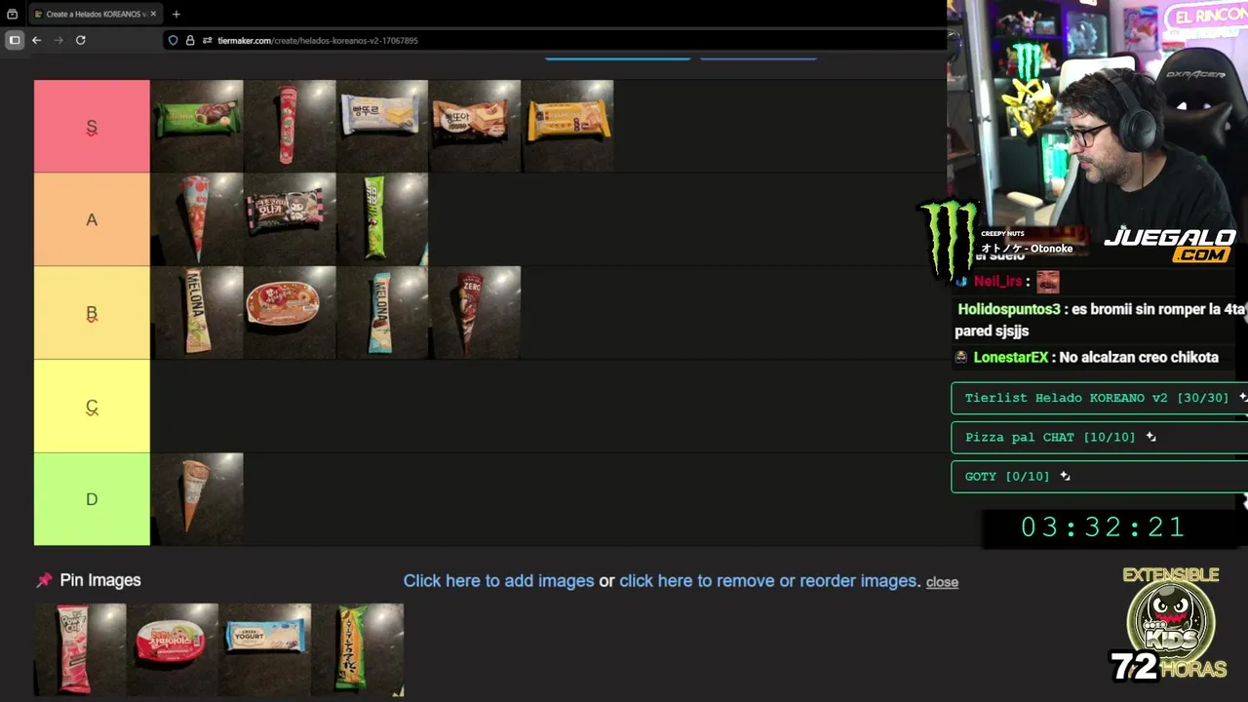Click the browser forward arrow
The height and width of the screenshot is (702, 1248).
[x=58, y=40]
